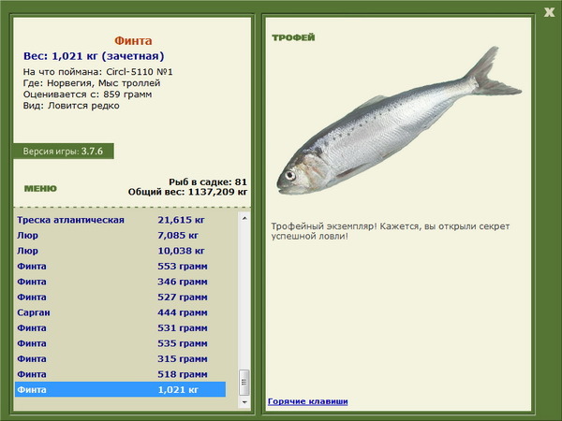Screen dimensions: 562x421
Task: Select the highlighted Финта 1,021 кг row
Action: [121, 389]
